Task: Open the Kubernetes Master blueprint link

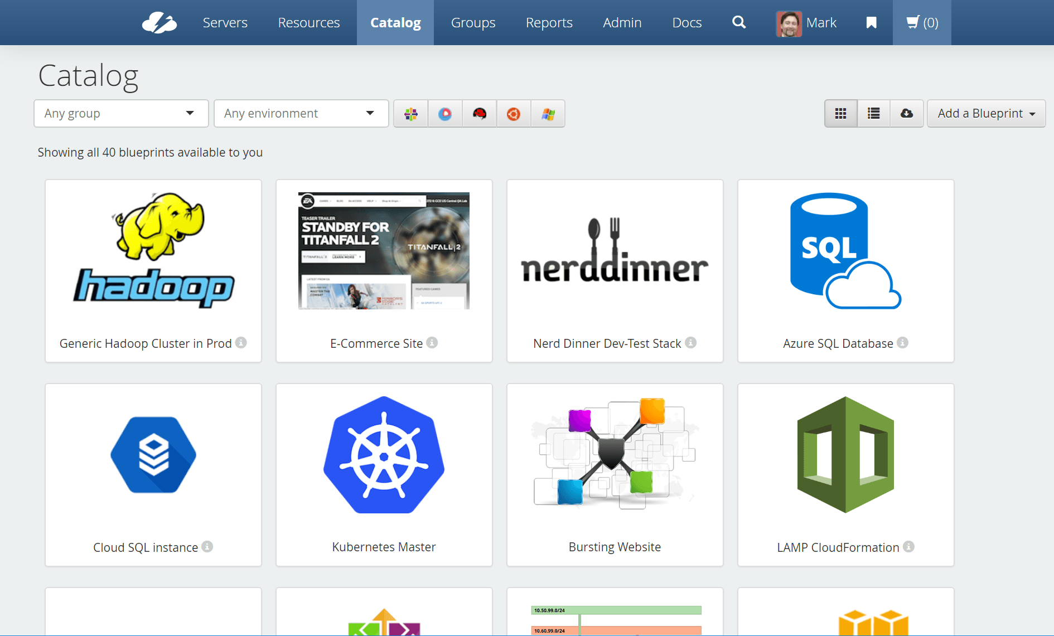Action: click(x=384, y=547)
